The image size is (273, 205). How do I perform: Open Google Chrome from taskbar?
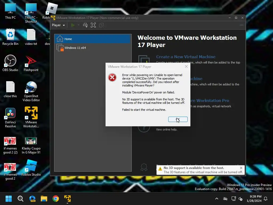[x=56, y=199]
